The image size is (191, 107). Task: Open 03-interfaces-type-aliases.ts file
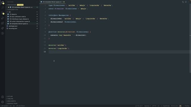click(19, 19)
